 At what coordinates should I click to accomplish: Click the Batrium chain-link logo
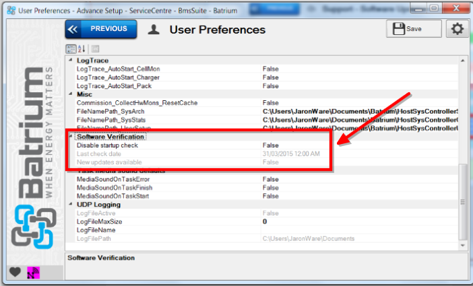click(34, 227)
